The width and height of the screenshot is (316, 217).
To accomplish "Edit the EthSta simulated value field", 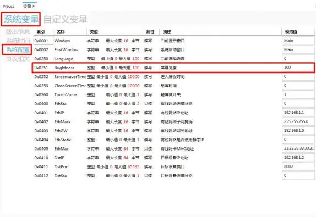I will (x=298, y=103).
